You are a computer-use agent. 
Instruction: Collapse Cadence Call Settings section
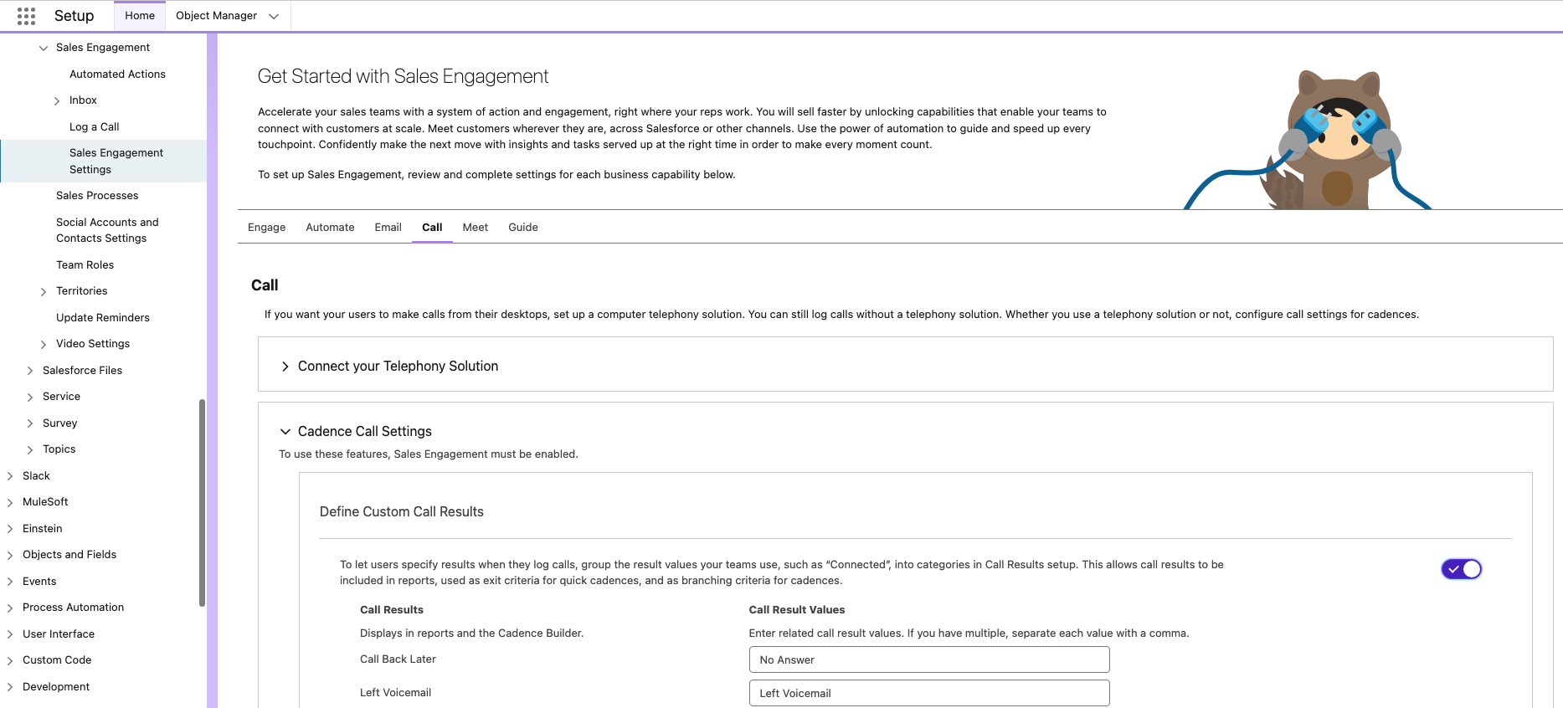tap(285, 432)
